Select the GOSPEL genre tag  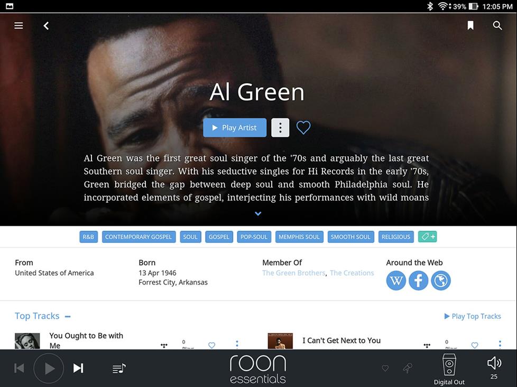point(219,237)
